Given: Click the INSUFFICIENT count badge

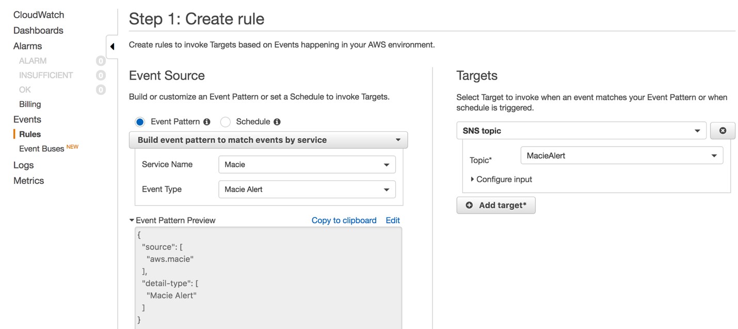Looking at the screenshot, I should 101,75.
